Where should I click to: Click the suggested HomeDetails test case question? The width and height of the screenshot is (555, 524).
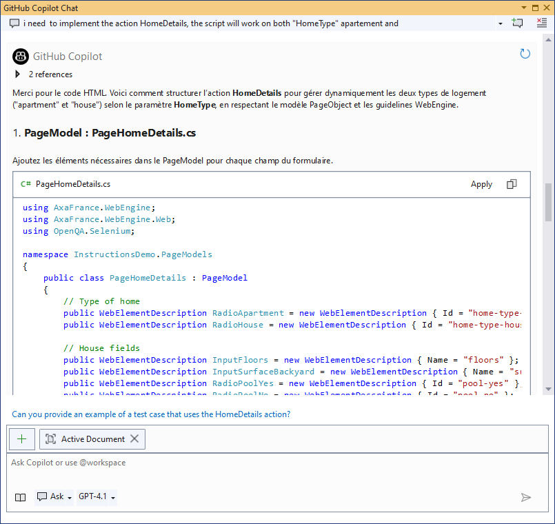point(151,414)
